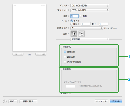Viewport: 131px width, 106px height.
Task: Go to last preview page
Action: click(x=44, y=54)
